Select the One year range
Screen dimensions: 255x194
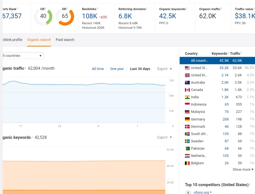pos(117,69)
